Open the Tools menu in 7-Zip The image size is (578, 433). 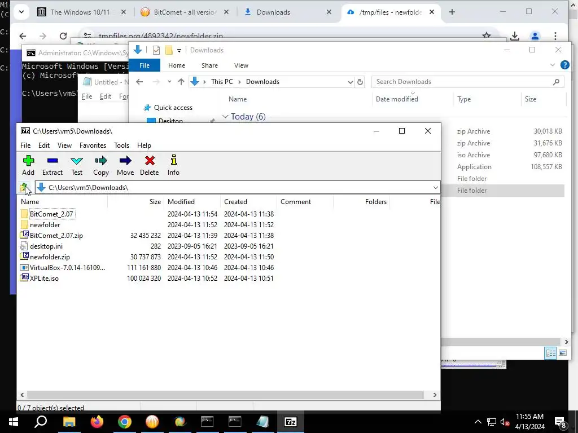point(122,145)
